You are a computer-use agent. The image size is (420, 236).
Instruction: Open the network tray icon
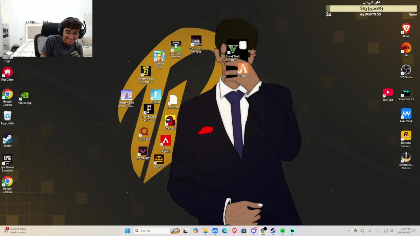[x=386, y=231]
